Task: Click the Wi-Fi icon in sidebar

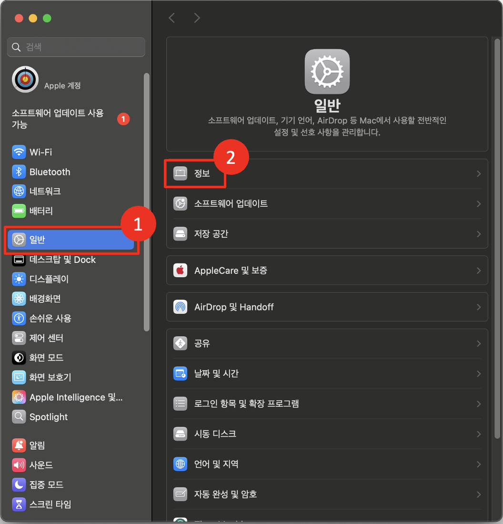Action: click(19, 152)
